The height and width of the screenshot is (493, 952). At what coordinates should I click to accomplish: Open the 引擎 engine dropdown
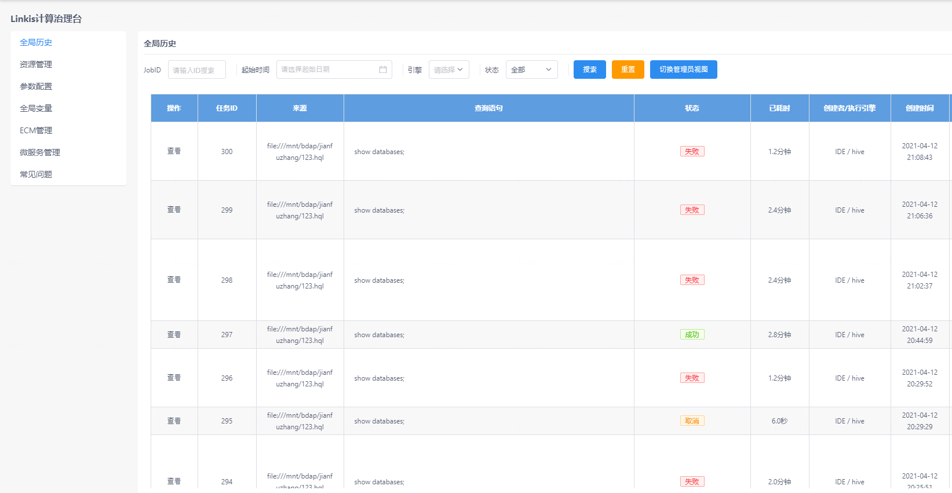point(448,70)
